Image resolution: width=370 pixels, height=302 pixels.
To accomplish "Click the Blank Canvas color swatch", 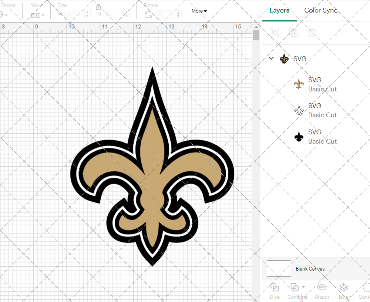I will 279,269.
